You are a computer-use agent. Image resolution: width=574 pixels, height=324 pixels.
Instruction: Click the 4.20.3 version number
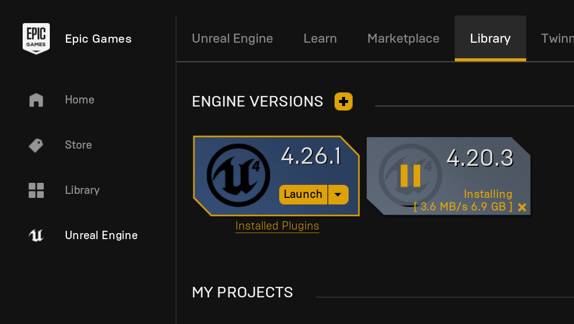point(480,158)
